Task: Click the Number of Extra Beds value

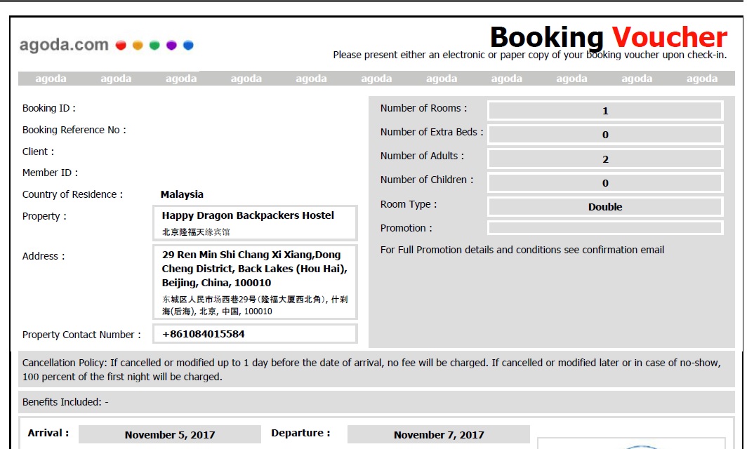Action: 605,135
